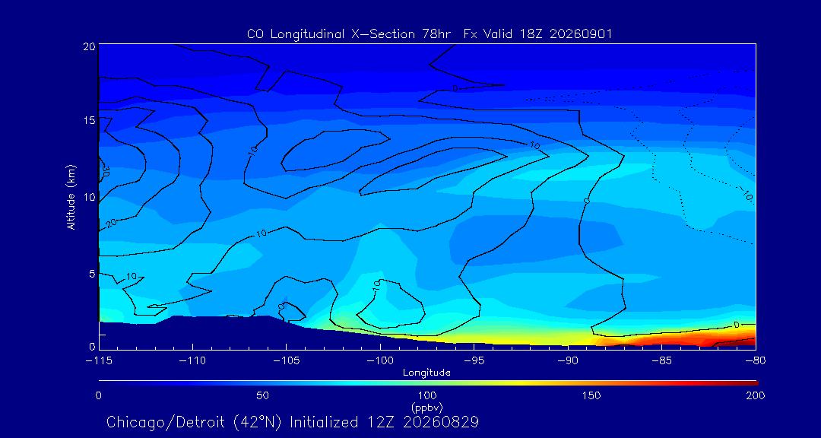Click the 200 value on the color bar
This screenshot has height=438, width=821.
click(x=756, y=395)
